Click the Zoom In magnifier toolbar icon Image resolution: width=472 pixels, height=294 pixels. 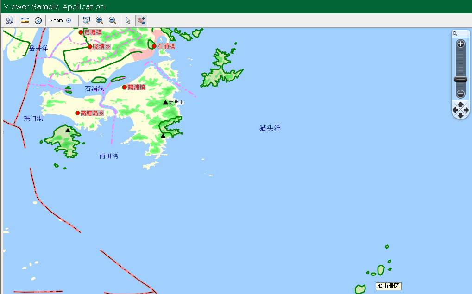tap(99, 20)
